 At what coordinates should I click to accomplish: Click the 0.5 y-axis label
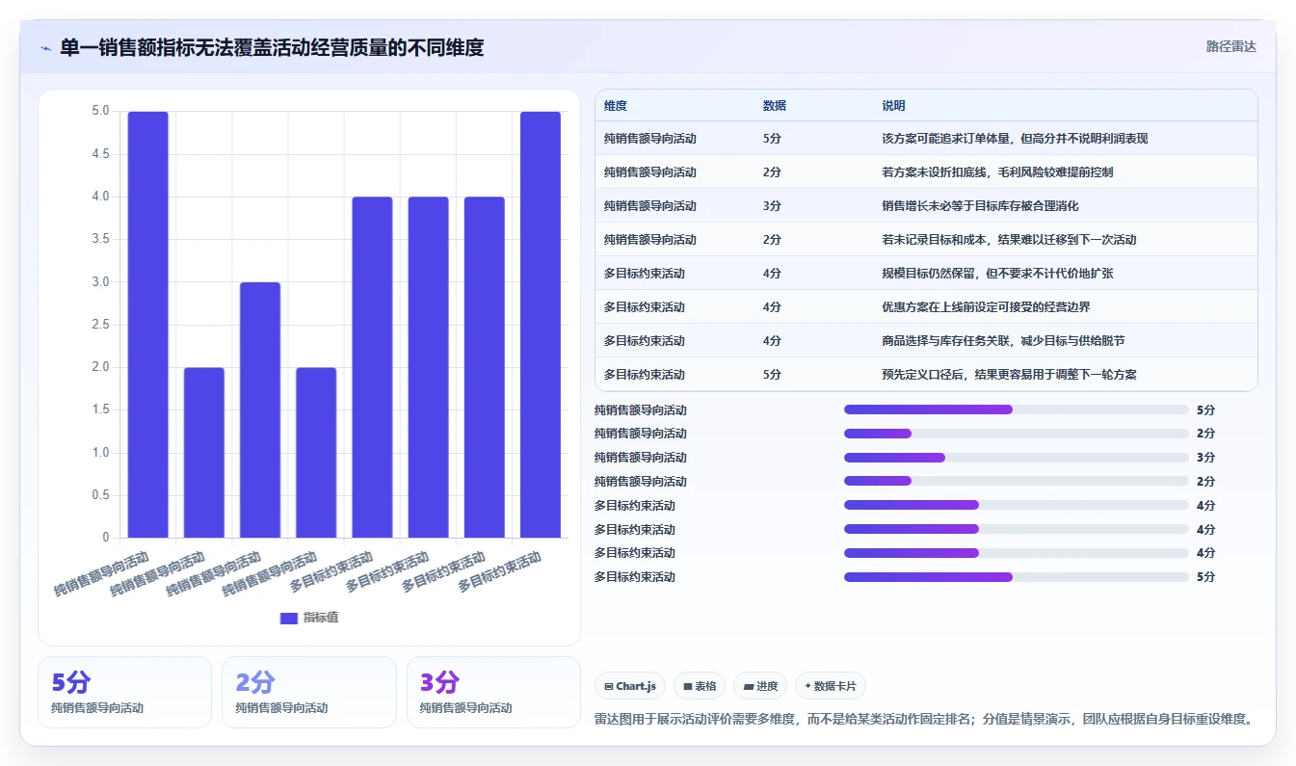pos(100,495)
